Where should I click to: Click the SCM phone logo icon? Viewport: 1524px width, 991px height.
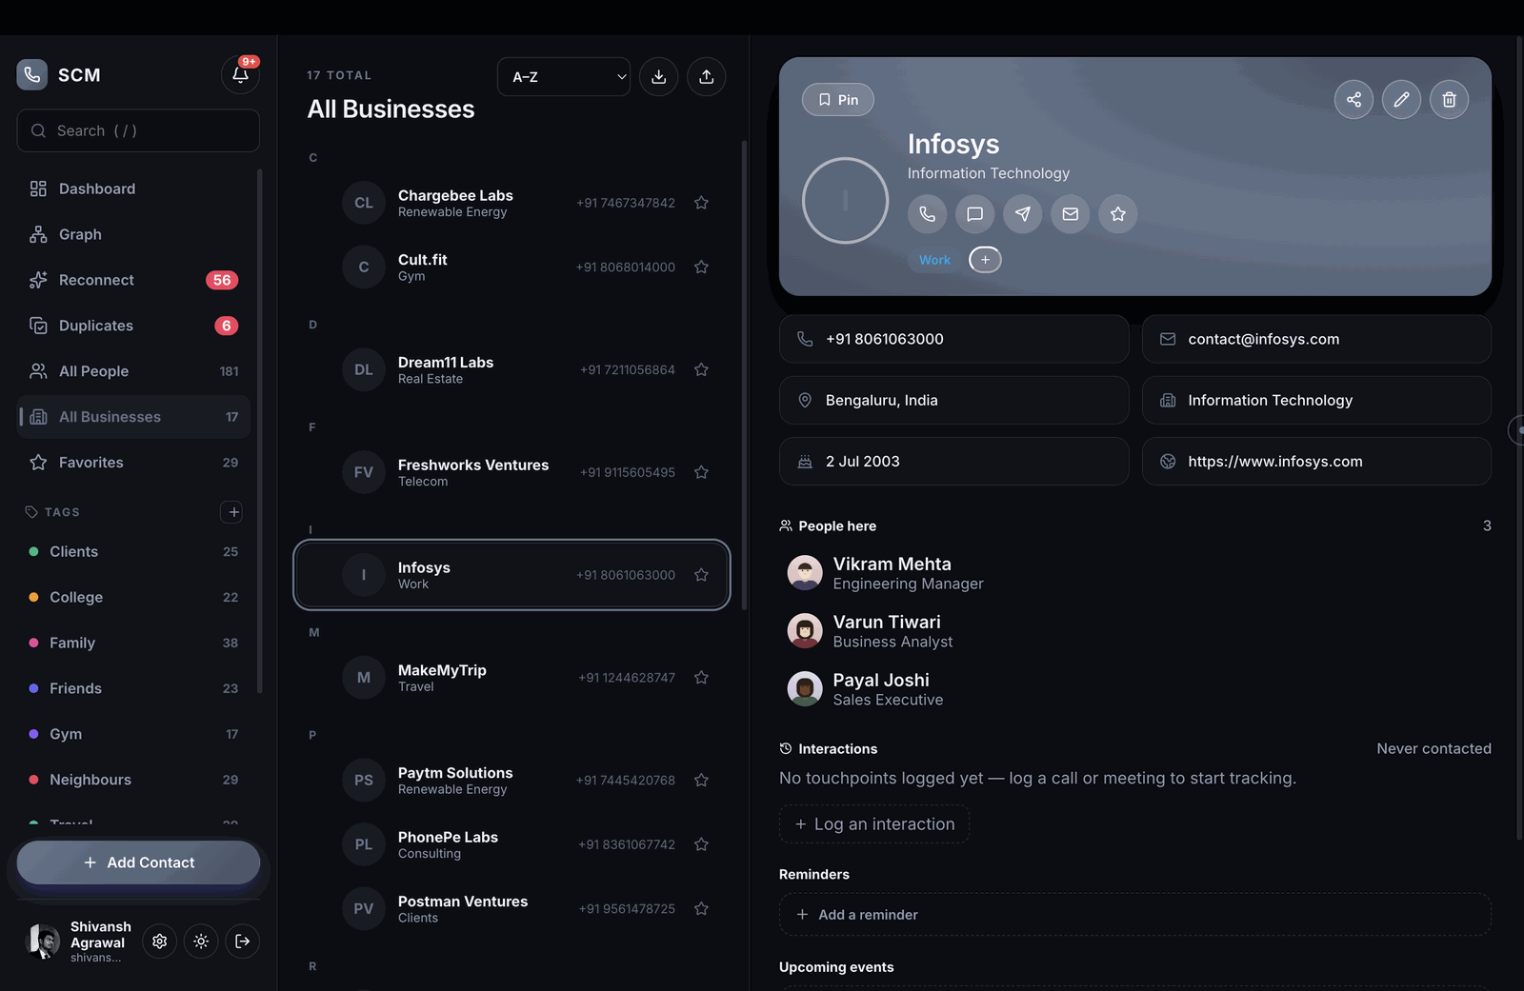coord(32,74)
